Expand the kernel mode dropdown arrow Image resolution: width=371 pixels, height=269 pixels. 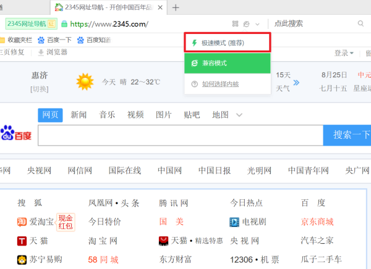point(257,24)
